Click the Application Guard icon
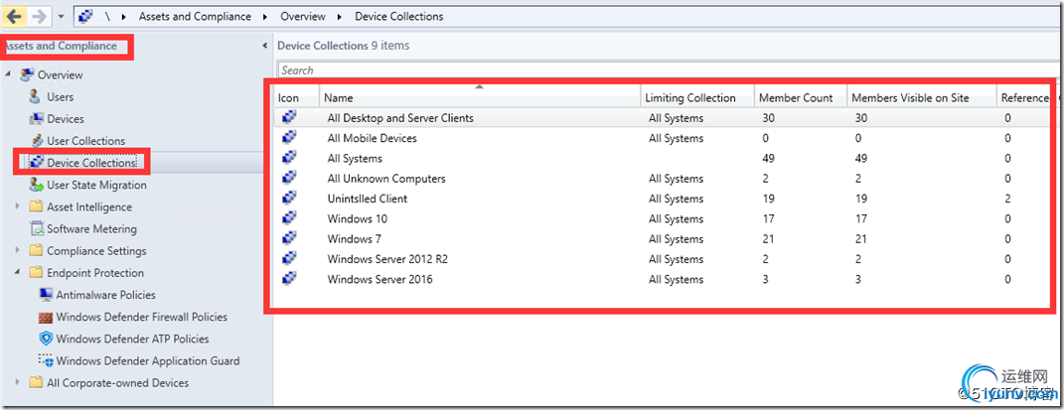1064x410 pixels. coord(46,361)
